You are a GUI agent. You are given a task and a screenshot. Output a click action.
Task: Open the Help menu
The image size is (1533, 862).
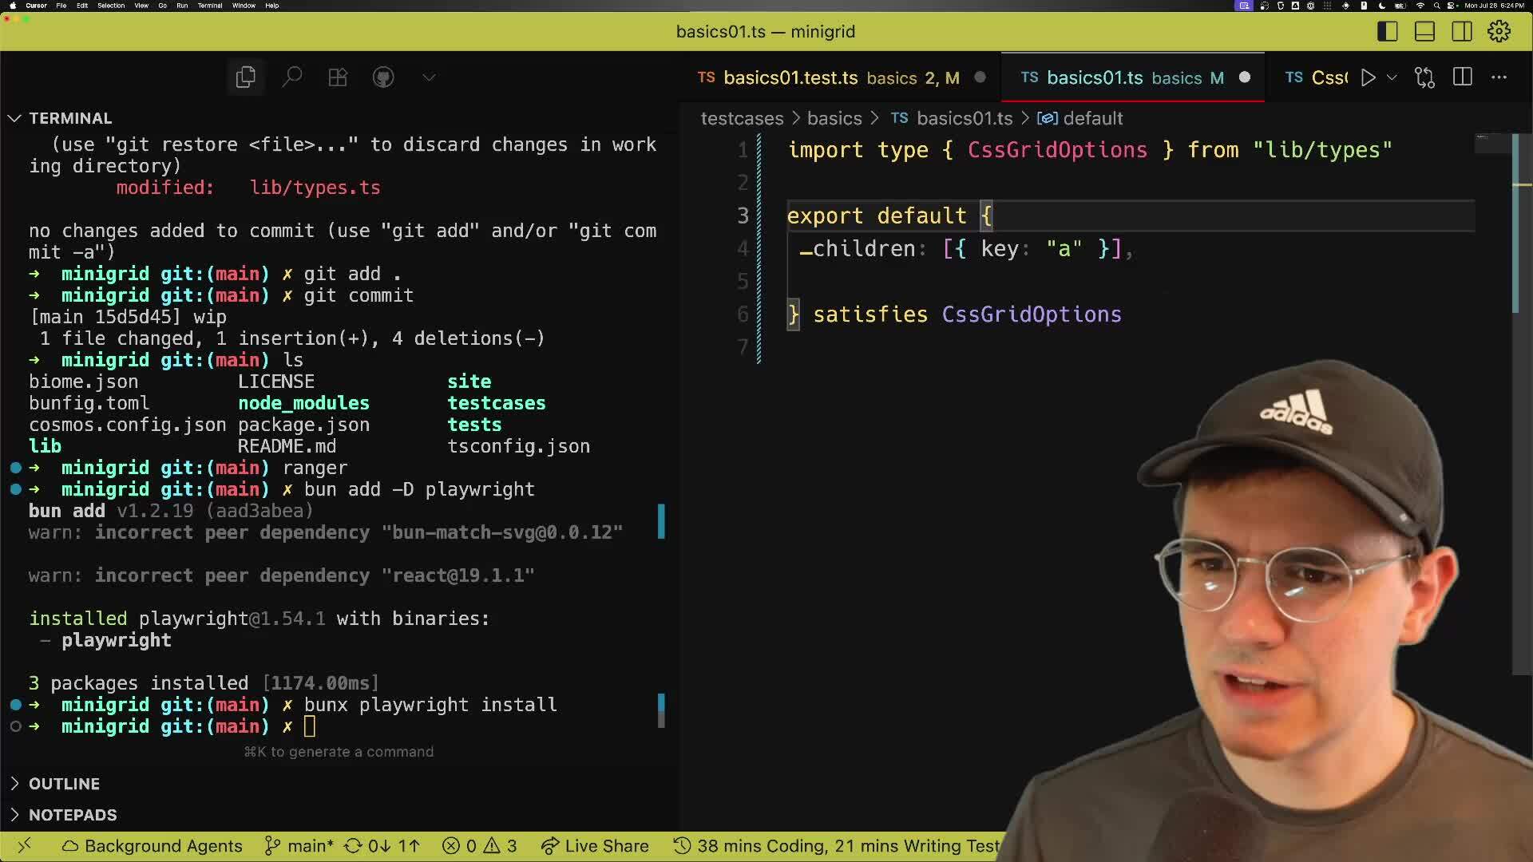tap(272, 6)
